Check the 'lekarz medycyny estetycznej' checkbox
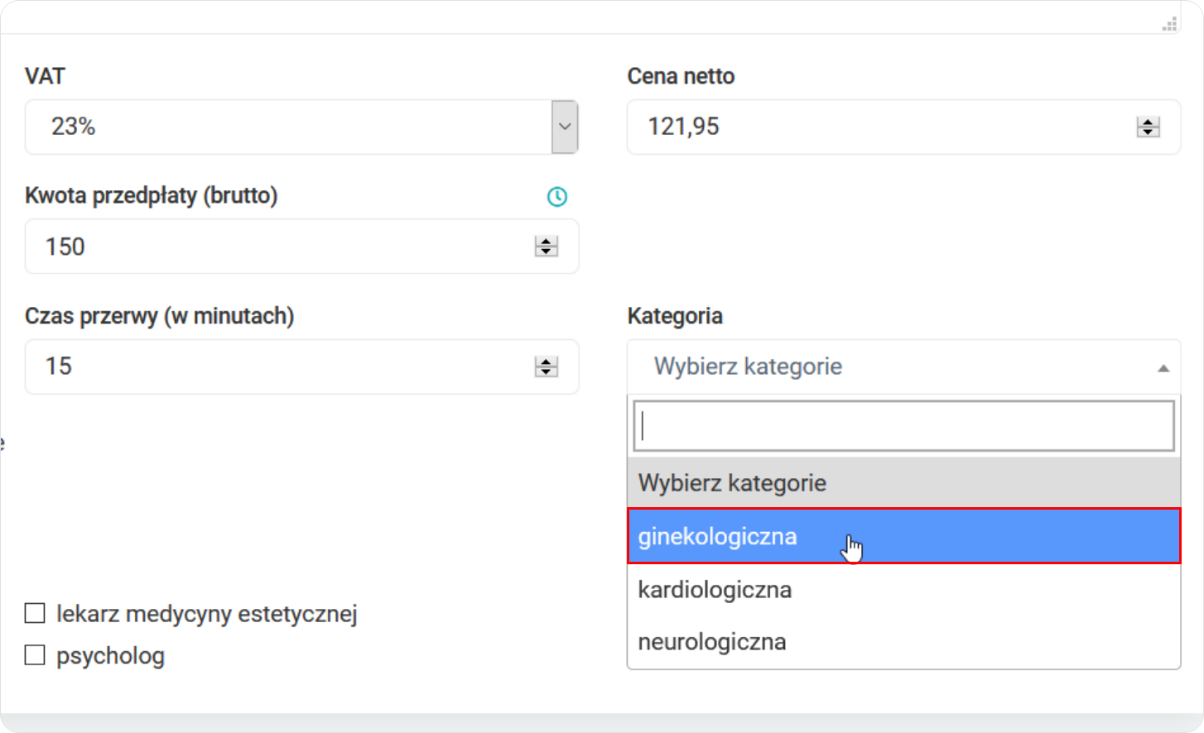This screenshot has width=1204, height=733. click(x=35, y=613)
